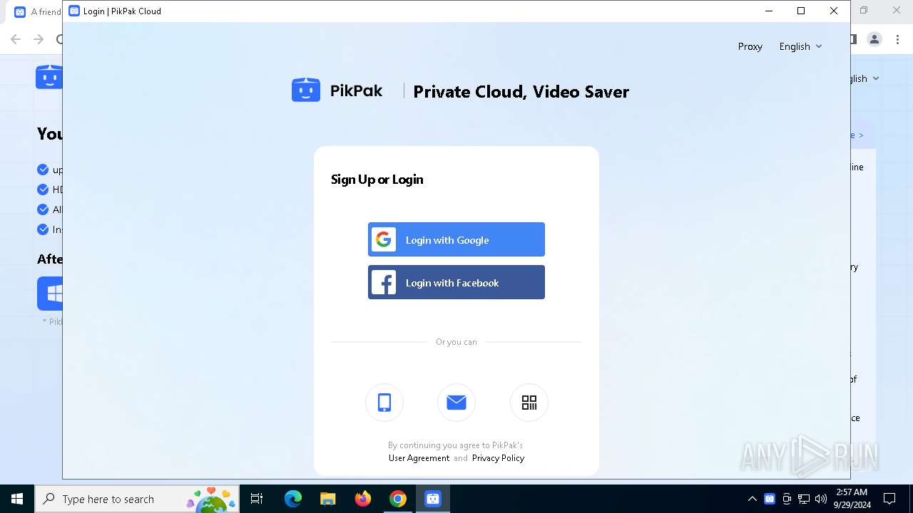This screenshot has width=913, height=513.
Task: Click the Login with Google button
Action: [456, 239]
